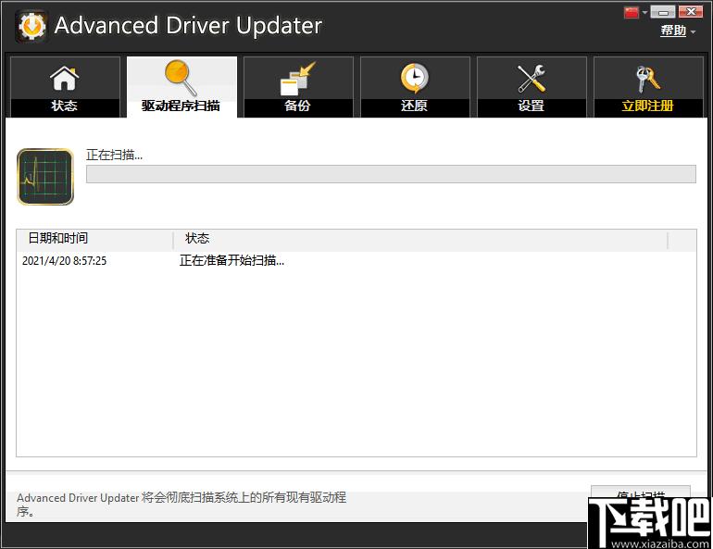This screenshot has height=549, width=713.
Task: Open the 状态 home tab
Action: 65,87
